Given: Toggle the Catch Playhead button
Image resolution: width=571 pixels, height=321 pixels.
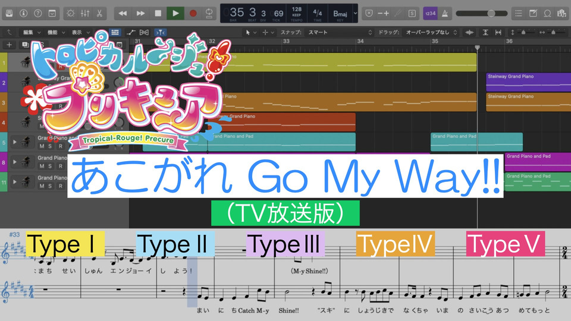Looking at the screenshot, I should click(x=160, y=32).
